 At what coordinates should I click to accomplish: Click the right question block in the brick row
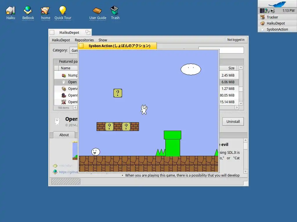coord(126,127)
